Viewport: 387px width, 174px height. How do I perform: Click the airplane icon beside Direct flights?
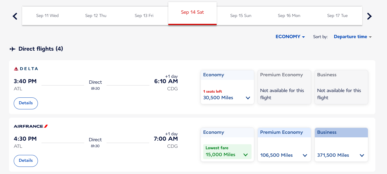coord(12,49)
